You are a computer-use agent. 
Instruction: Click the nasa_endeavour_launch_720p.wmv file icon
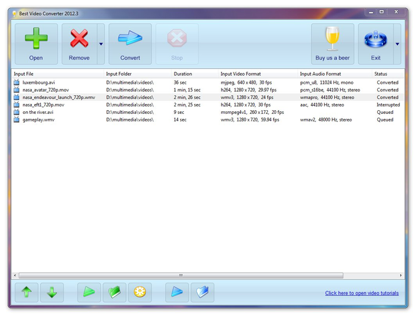coord(16,97)
